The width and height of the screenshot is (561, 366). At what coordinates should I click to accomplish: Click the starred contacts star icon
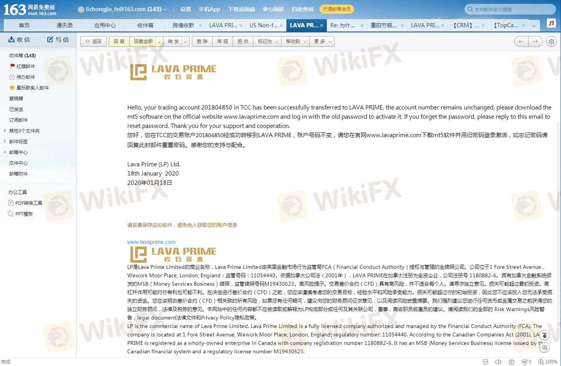(x=12, y=88)
